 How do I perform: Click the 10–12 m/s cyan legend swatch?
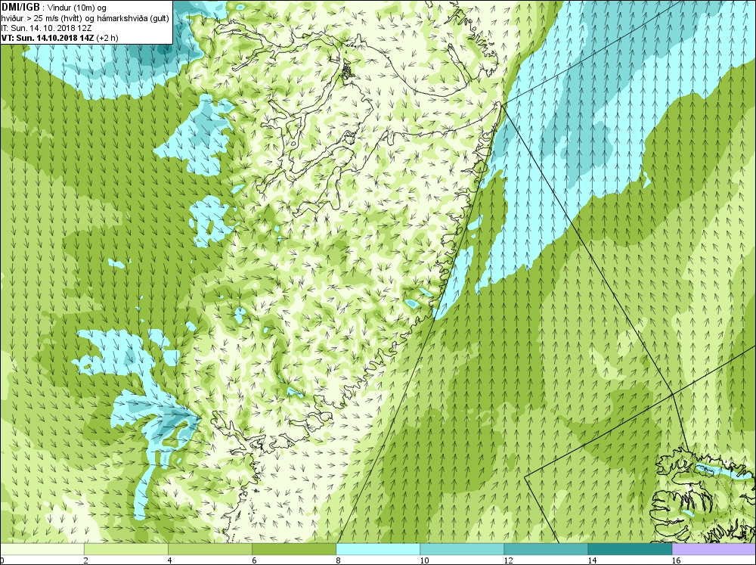point(461,549)
